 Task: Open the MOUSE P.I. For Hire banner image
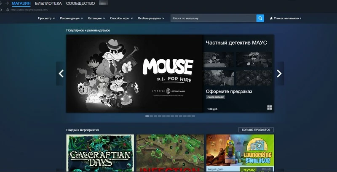coord(134,74)
